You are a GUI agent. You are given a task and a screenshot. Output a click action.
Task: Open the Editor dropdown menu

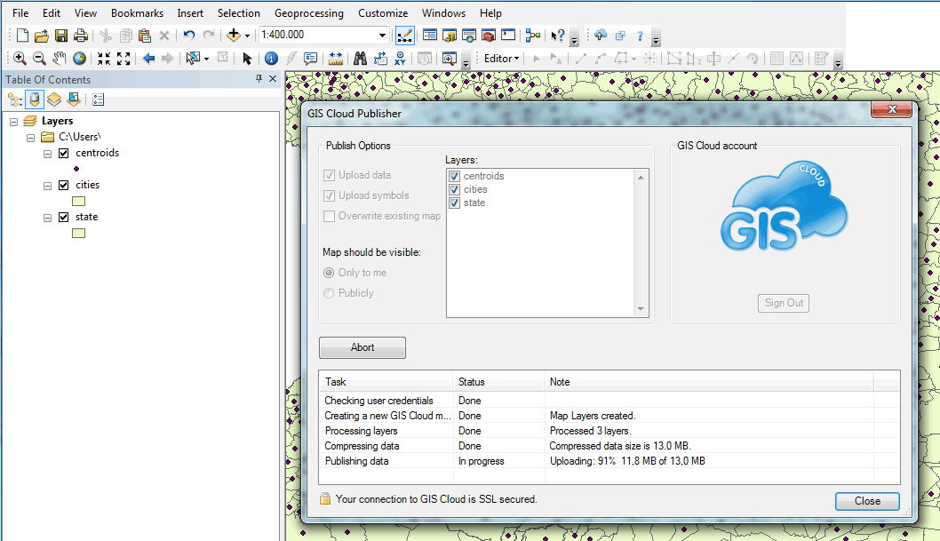(501, 59)
